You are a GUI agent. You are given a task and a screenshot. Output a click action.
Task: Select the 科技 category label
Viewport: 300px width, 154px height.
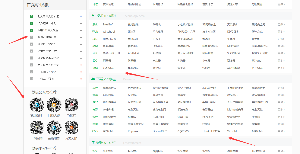[x=95, y=39]
